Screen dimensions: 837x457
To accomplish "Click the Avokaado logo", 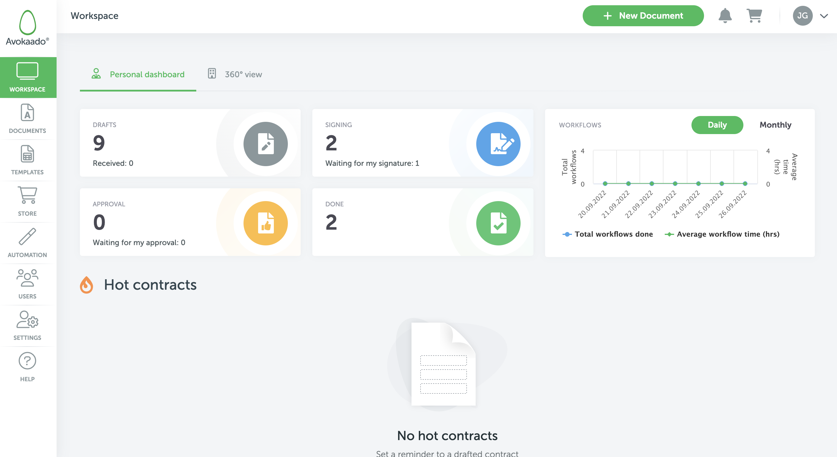I will (x=28, y=28).
